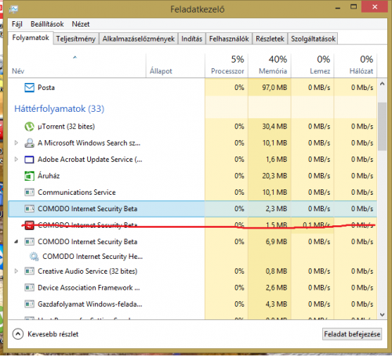Click the Microsoft Windows Search icon
Screen dimensions: 392x356
pos(29,143)
